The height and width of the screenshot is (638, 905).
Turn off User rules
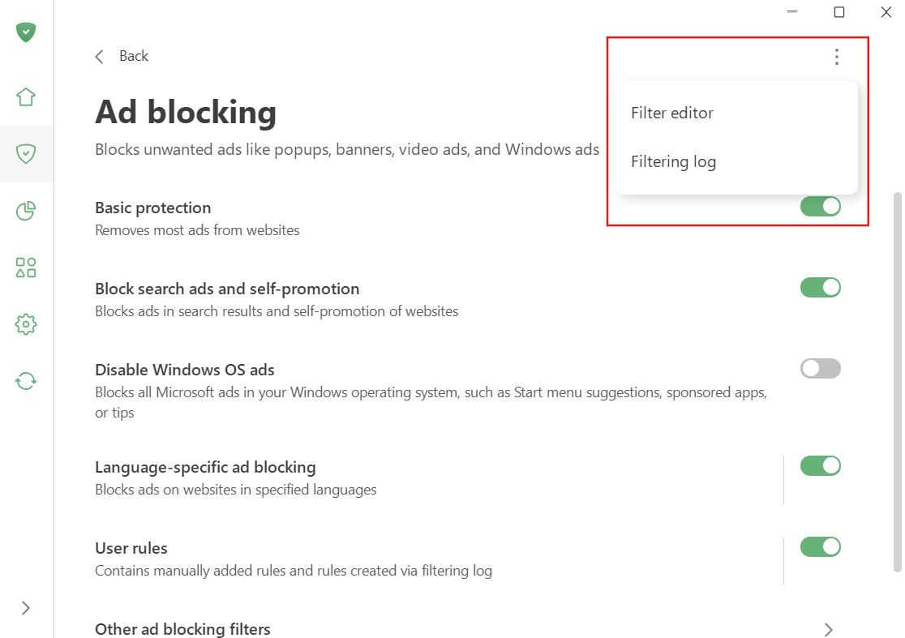[x=821, y=546]
